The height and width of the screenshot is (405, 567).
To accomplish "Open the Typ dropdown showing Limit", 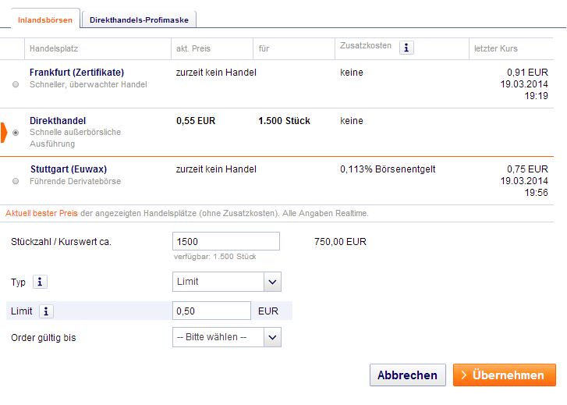I will pyautogui.click(x=226, y=282).
